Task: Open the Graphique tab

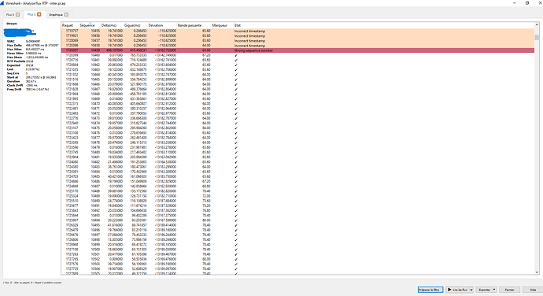Action: pos(58,14)
